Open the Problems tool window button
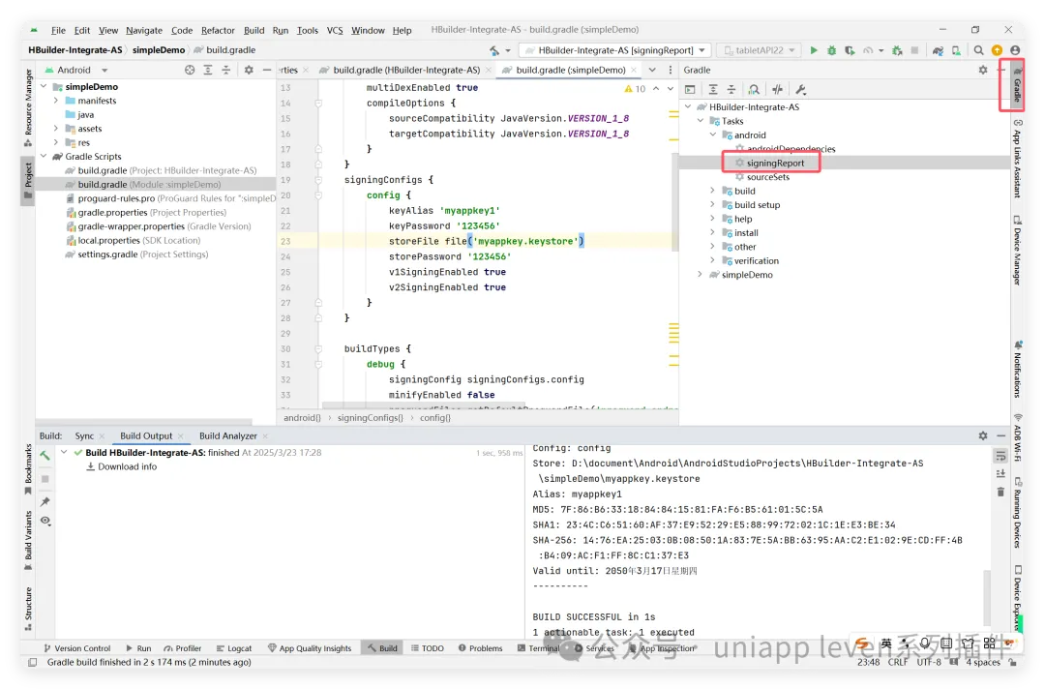The image size is (1045, 689). pos(481,648)
